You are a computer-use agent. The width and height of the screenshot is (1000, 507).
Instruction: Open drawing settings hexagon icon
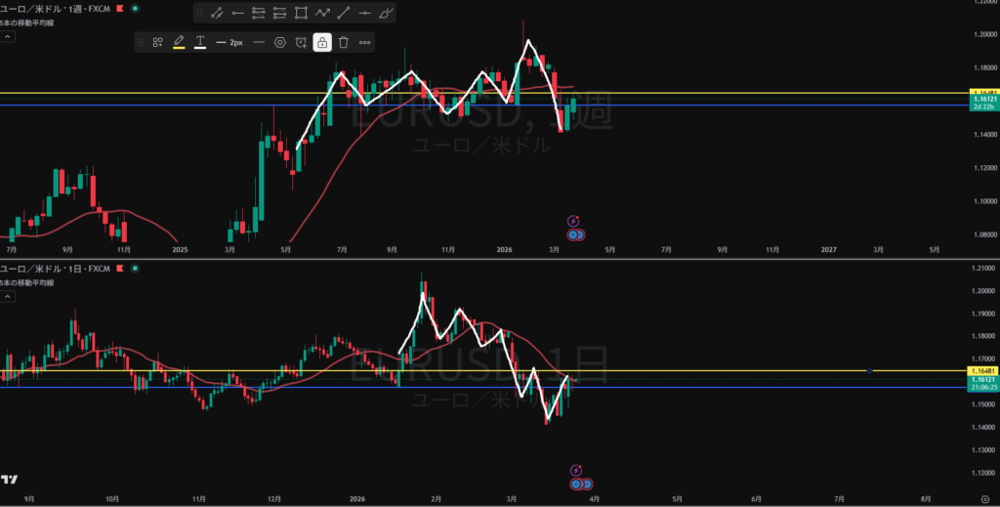point(280,42)
